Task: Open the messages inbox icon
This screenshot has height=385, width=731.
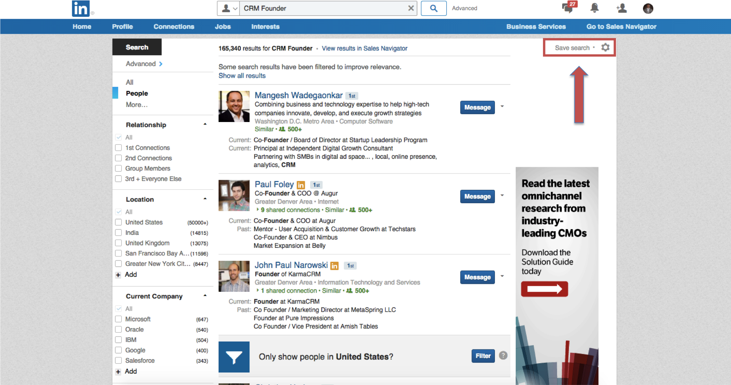Action: (568, 8)
